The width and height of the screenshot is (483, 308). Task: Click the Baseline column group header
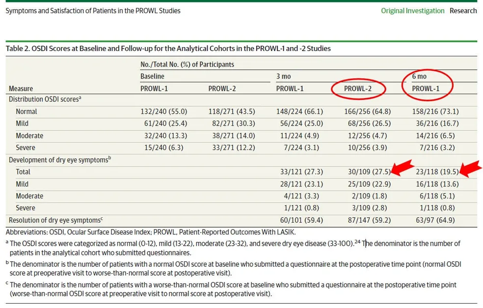point(152,77)
